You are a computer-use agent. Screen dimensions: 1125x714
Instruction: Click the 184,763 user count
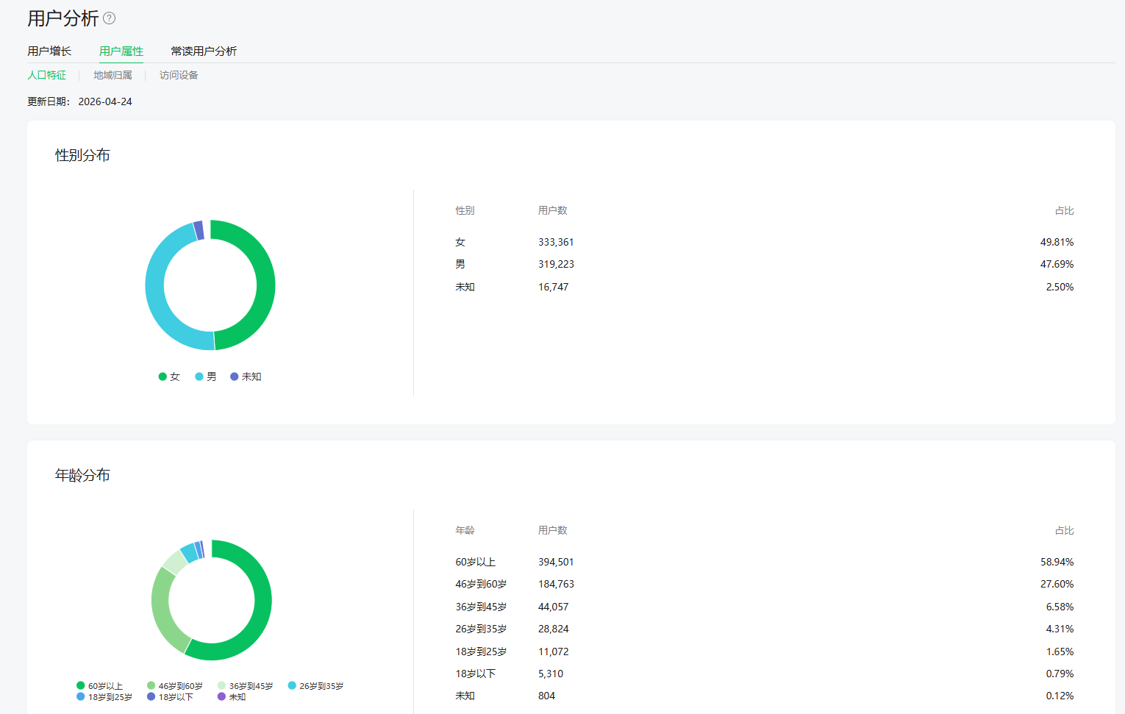click(x=556, y=584)
